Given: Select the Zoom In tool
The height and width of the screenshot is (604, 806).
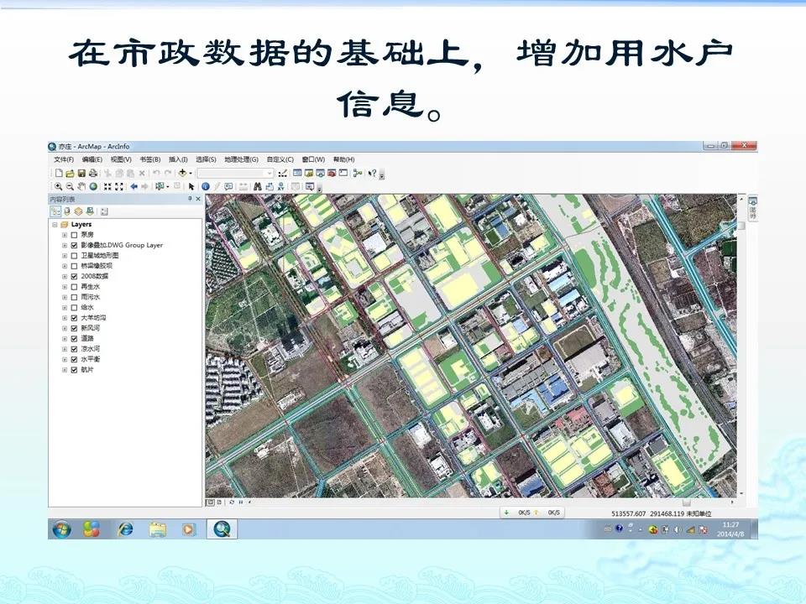Looking at the screenshot, I should click(x=58, y=186).
